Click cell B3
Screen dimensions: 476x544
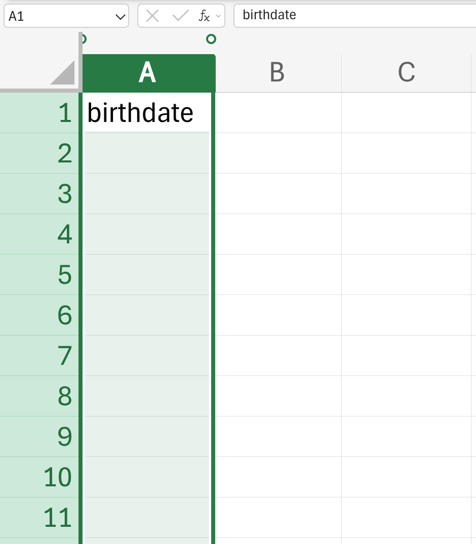279,194
